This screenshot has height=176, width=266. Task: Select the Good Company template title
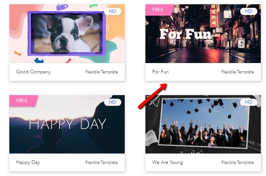click(34, 72)
